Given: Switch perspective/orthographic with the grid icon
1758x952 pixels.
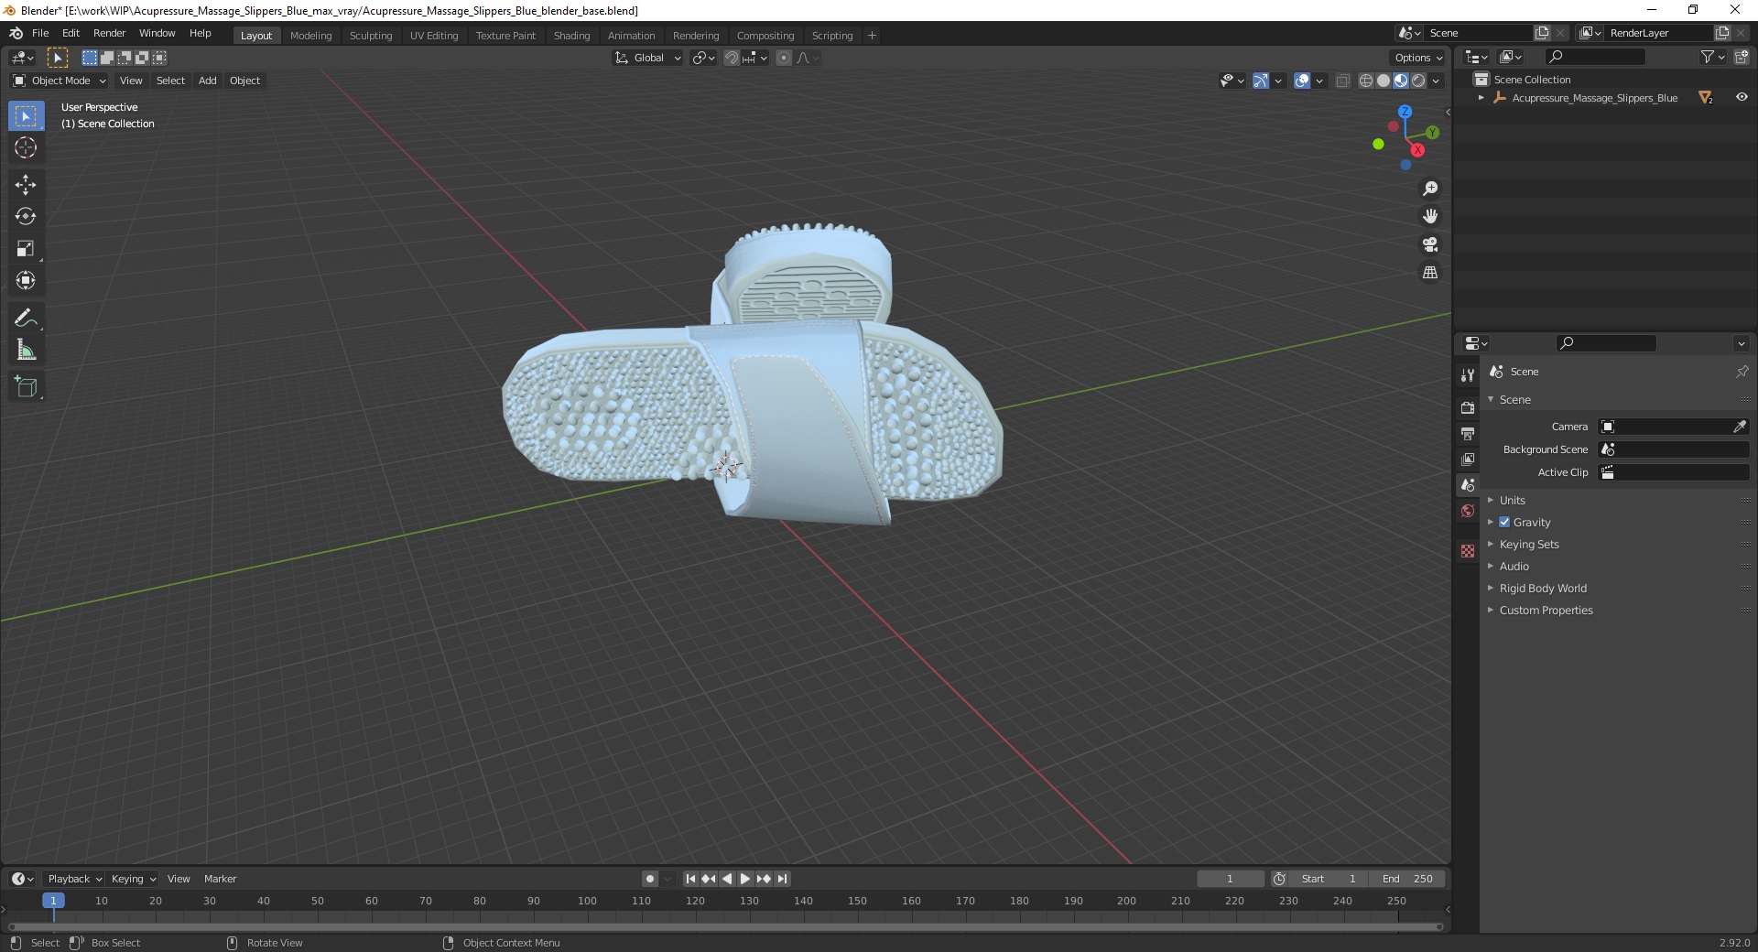Looking at the screenshot, I should tap(1429, 273).
